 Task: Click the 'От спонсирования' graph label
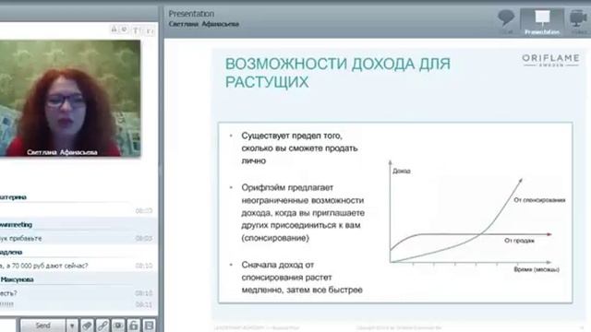click(539, 200)
